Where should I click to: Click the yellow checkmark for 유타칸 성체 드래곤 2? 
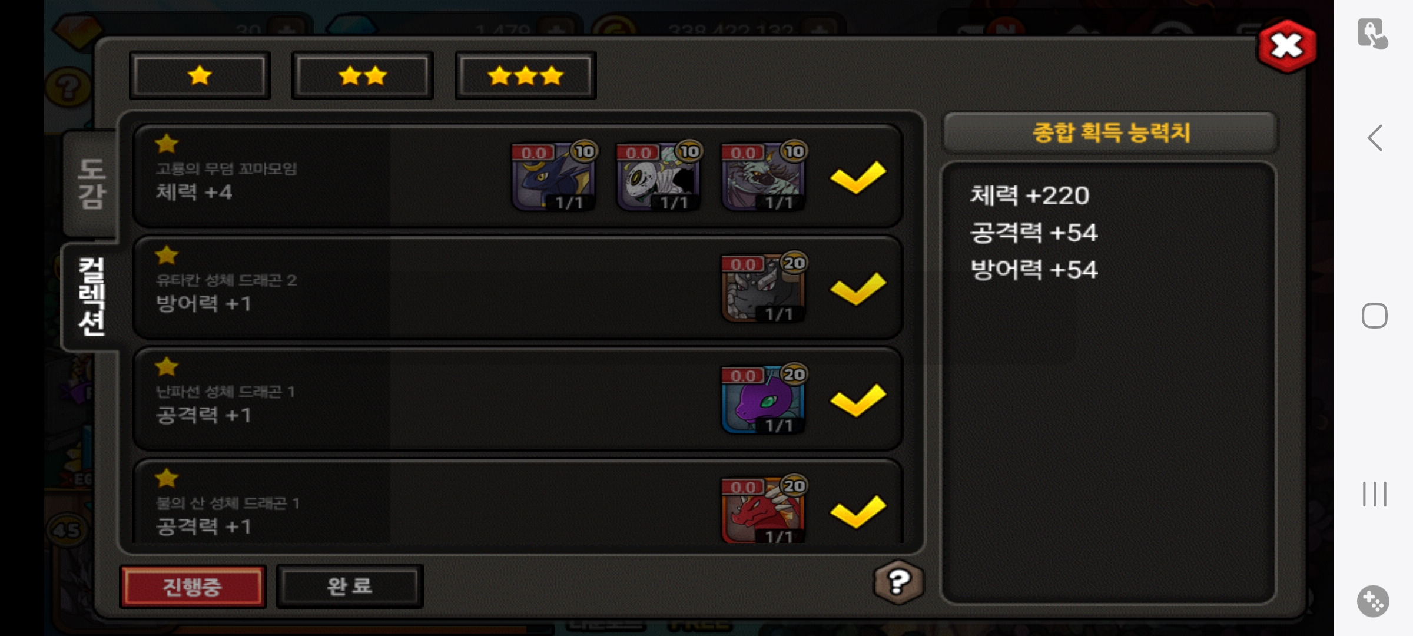858,288
